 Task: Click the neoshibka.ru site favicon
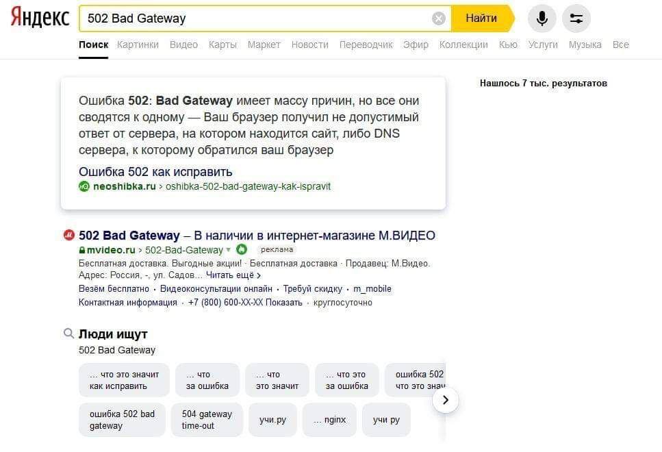(x=84, y=186)
